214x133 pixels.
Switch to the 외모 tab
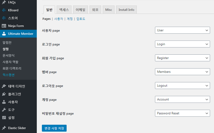pos(95,10)
